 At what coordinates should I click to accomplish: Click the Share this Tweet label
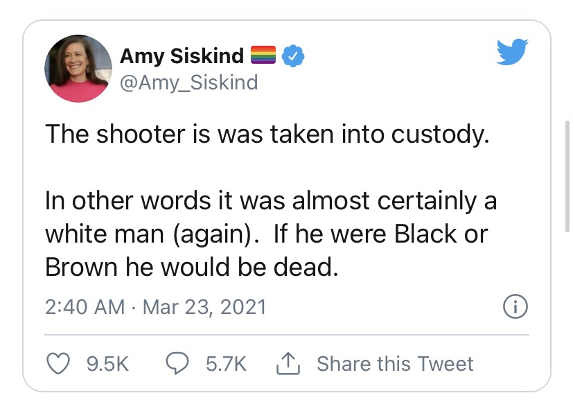click(x=395, y=364)
